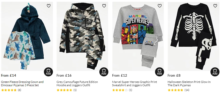Viewport: 222px width, 96px height.
Task: Open Green Fleece Dressing Gown product title link
Action: click(x=22, y=83)
